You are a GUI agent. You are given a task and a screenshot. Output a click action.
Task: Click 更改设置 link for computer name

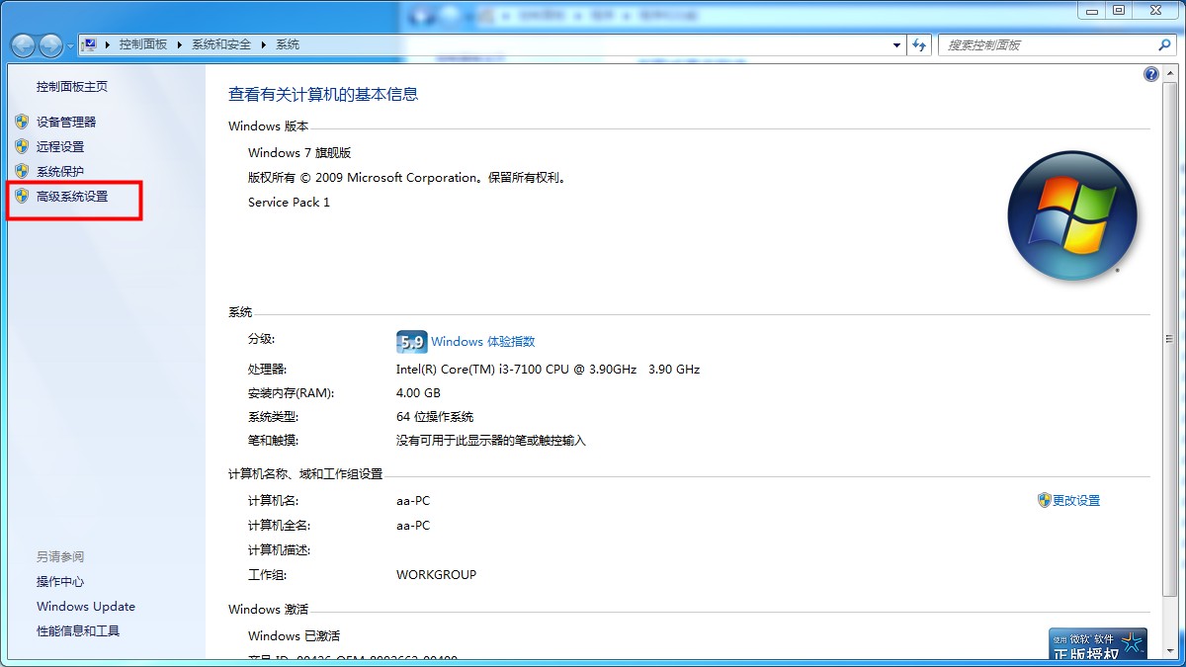(1076, 501)
